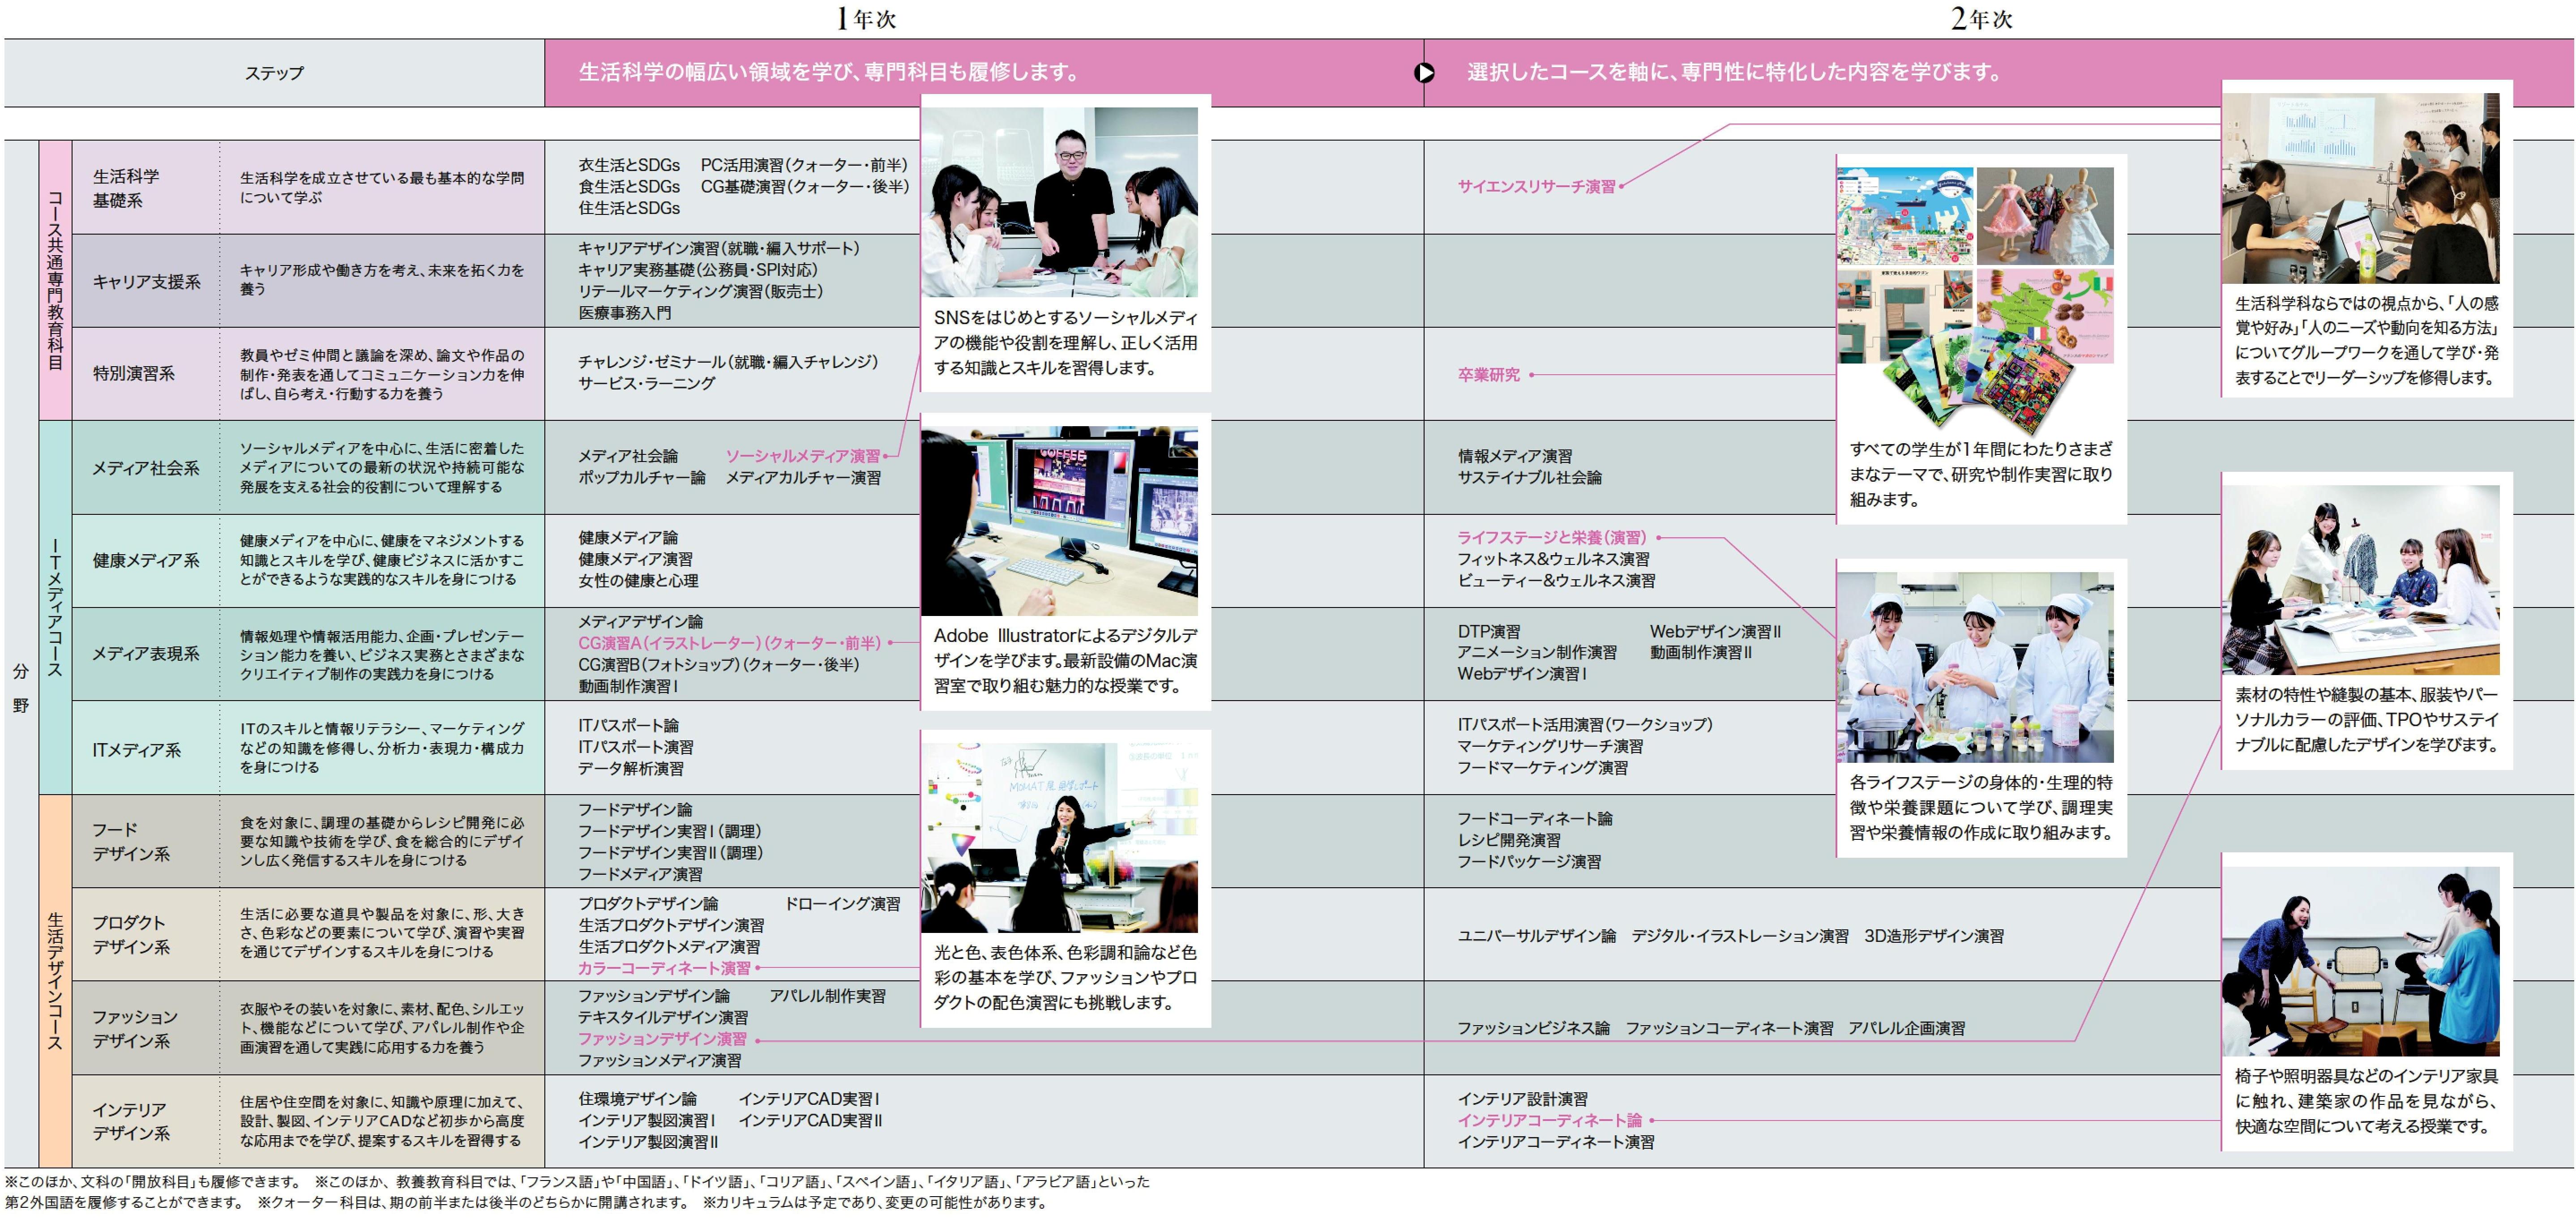Click the vertical 'ITメディアコース' label

[55, 608]
